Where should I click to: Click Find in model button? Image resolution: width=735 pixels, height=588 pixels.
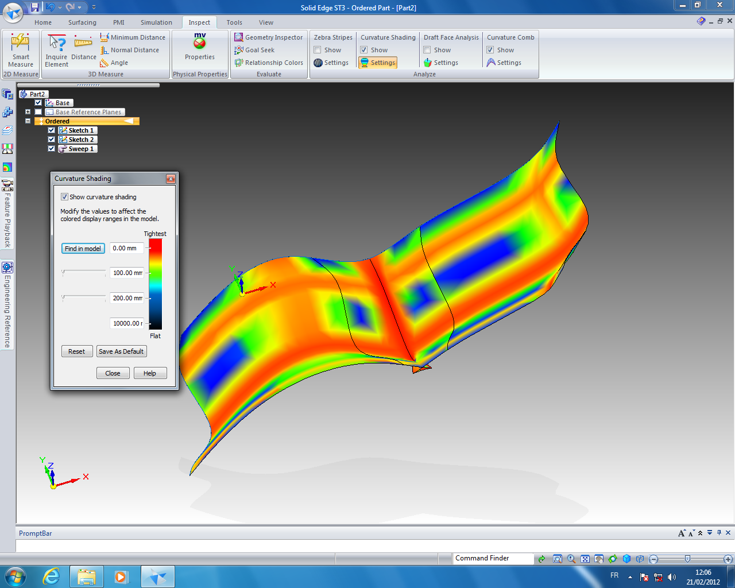(83, 249)
